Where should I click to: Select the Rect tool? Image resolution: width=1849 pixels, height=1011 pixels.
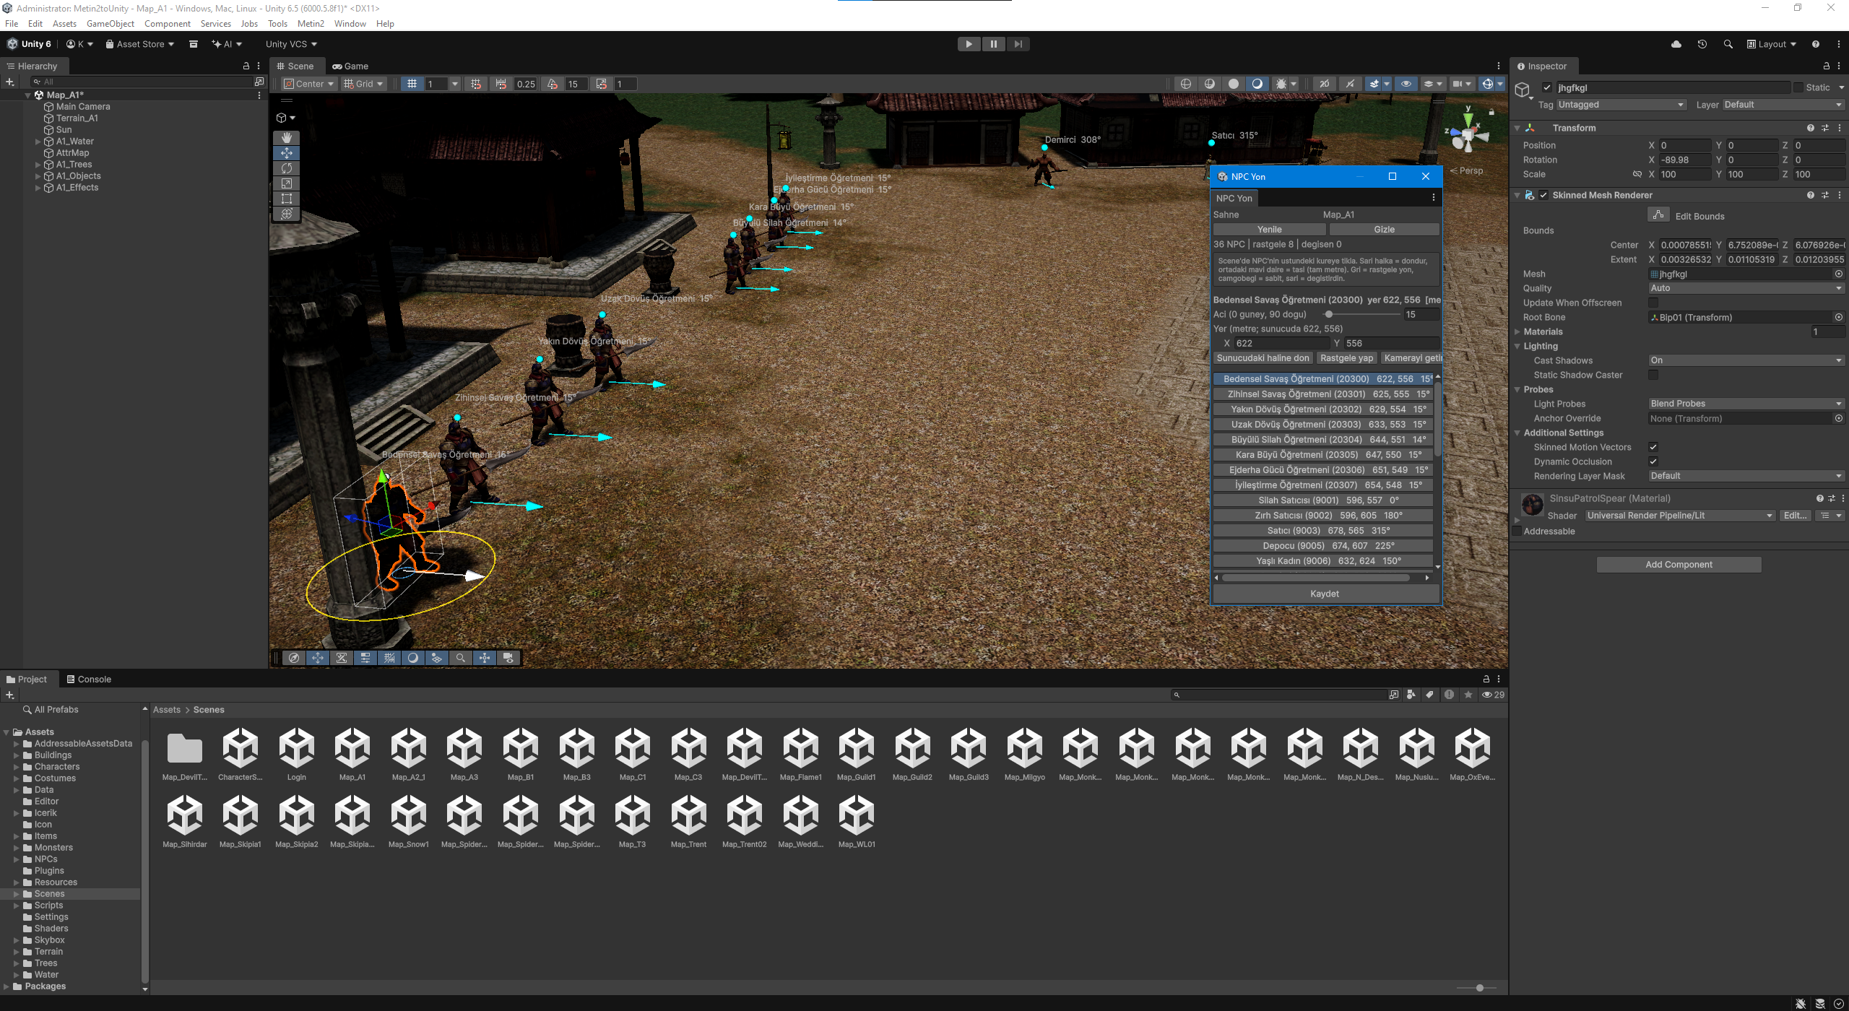point(287,199)
